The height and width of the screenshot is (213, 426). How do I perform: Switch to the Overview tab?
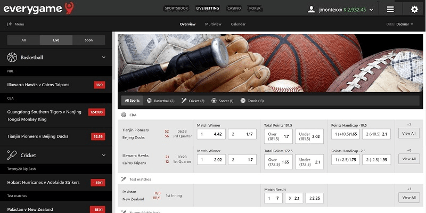[187, 24]
